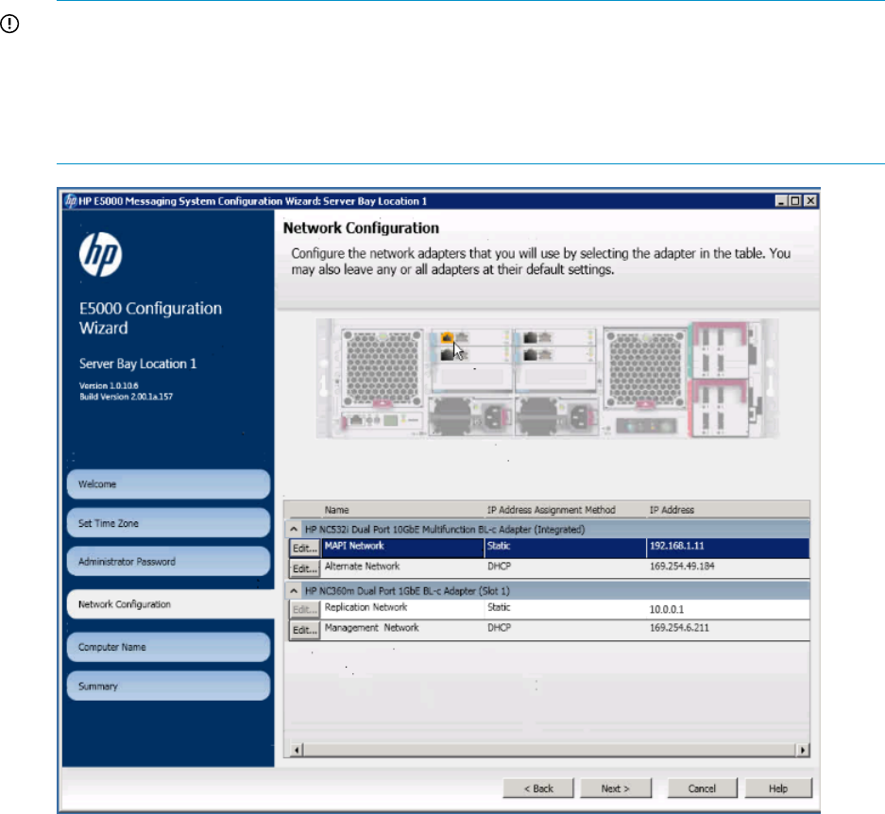The image size is (885, 814).
Task: Click the horizontal scrollbar track under the table
Action: (x=549, y=750)
